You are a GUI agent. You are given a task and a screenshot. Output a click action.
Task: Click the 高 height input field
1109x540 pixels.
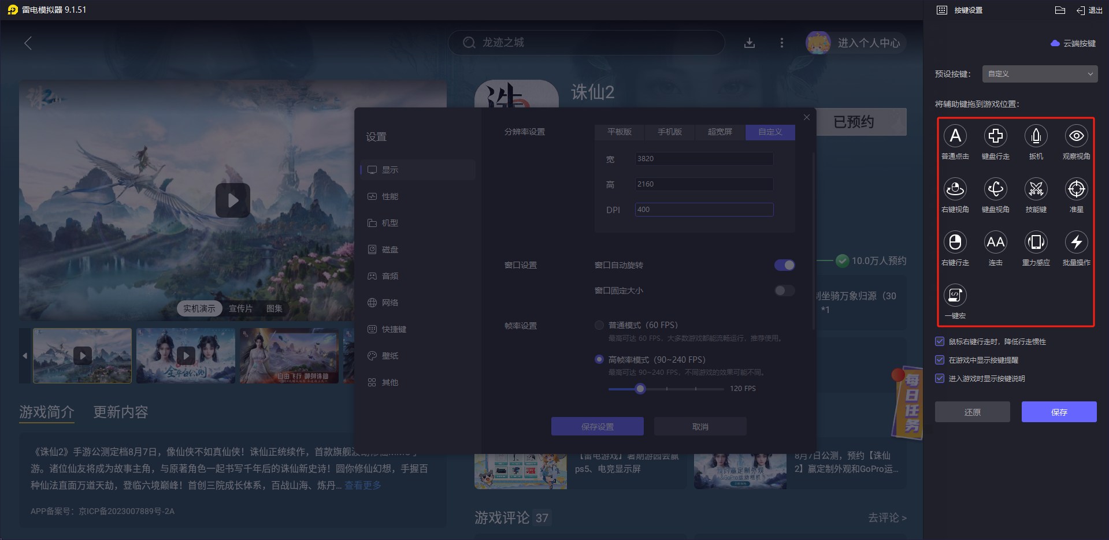[x=704, y=184]
